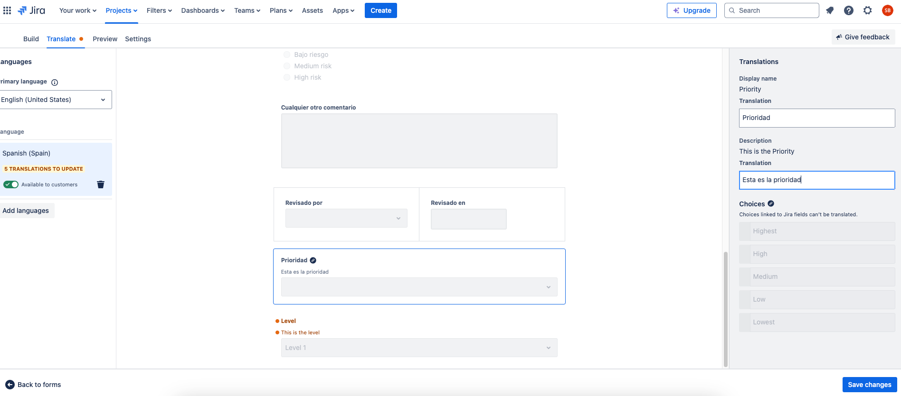Click primary language info icon
This screenshot has height=396, width=901.
55,83
